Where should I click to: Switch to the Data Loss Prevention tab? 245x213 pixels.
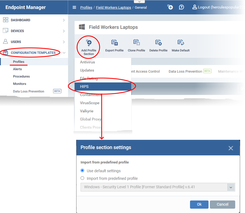point(190,71)
